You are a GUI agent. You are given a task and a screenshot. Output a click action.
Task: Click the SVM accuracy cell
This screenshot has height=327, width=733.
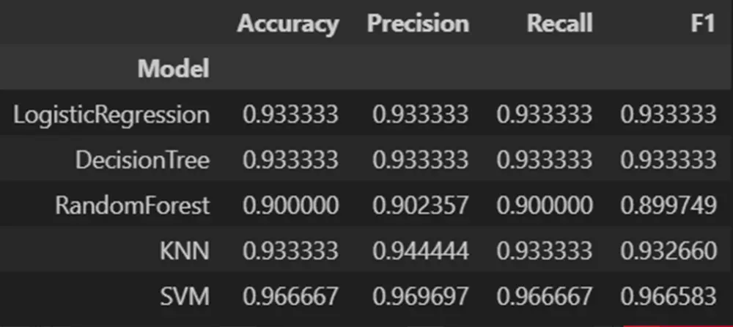pyautogui.click(x=291, y=296)
